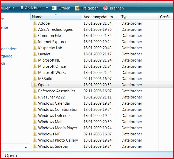174x159 pixels.
Task: Expand the Ansichten dropdown arrow
Action: (47, 8)
